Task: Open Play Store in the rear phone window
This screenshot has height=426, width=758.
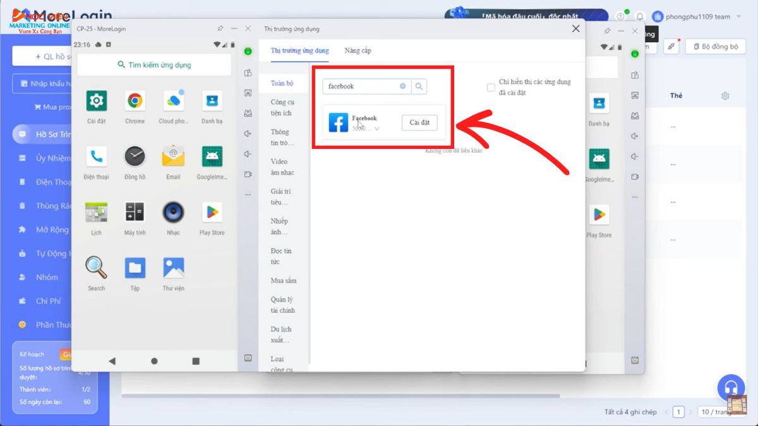Action: tap(598, 215)
